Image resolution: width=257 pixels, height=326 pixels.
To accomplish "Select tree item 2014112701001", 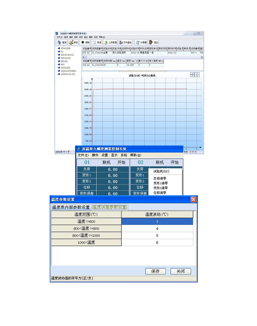I will pos(68,71).
